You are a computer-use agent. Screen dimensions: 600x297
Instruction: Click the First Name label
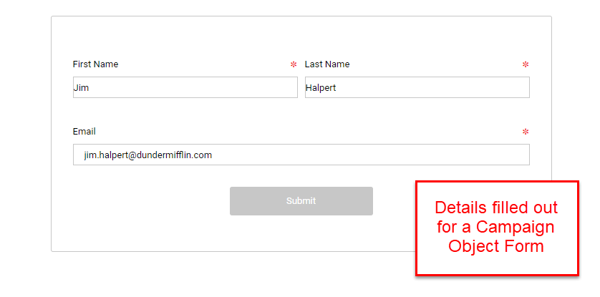pyautogui.click(x=95, y=64)
